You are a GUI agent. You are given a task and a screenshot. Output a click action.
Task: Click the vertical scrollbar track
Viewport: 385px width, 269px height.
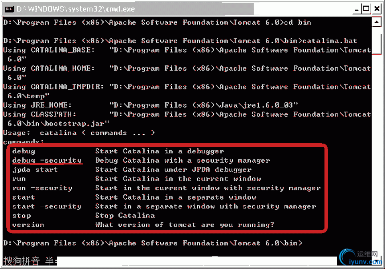376,152
